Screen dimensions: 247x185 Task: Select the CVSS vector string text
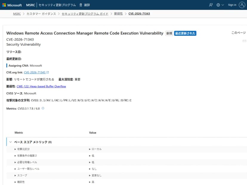(x=81, y=100)
